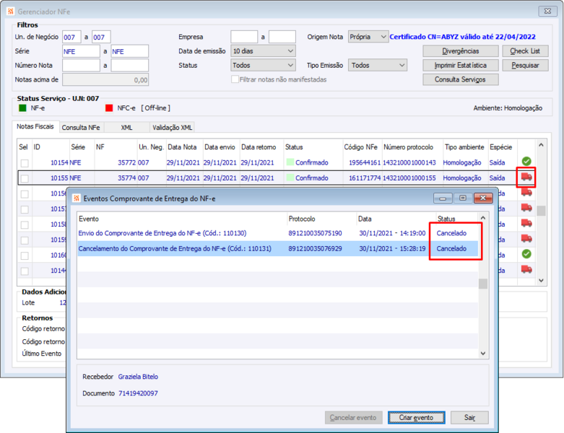Click the Evento column header
This screenshot has width=564, height=433.
[89, 219]
